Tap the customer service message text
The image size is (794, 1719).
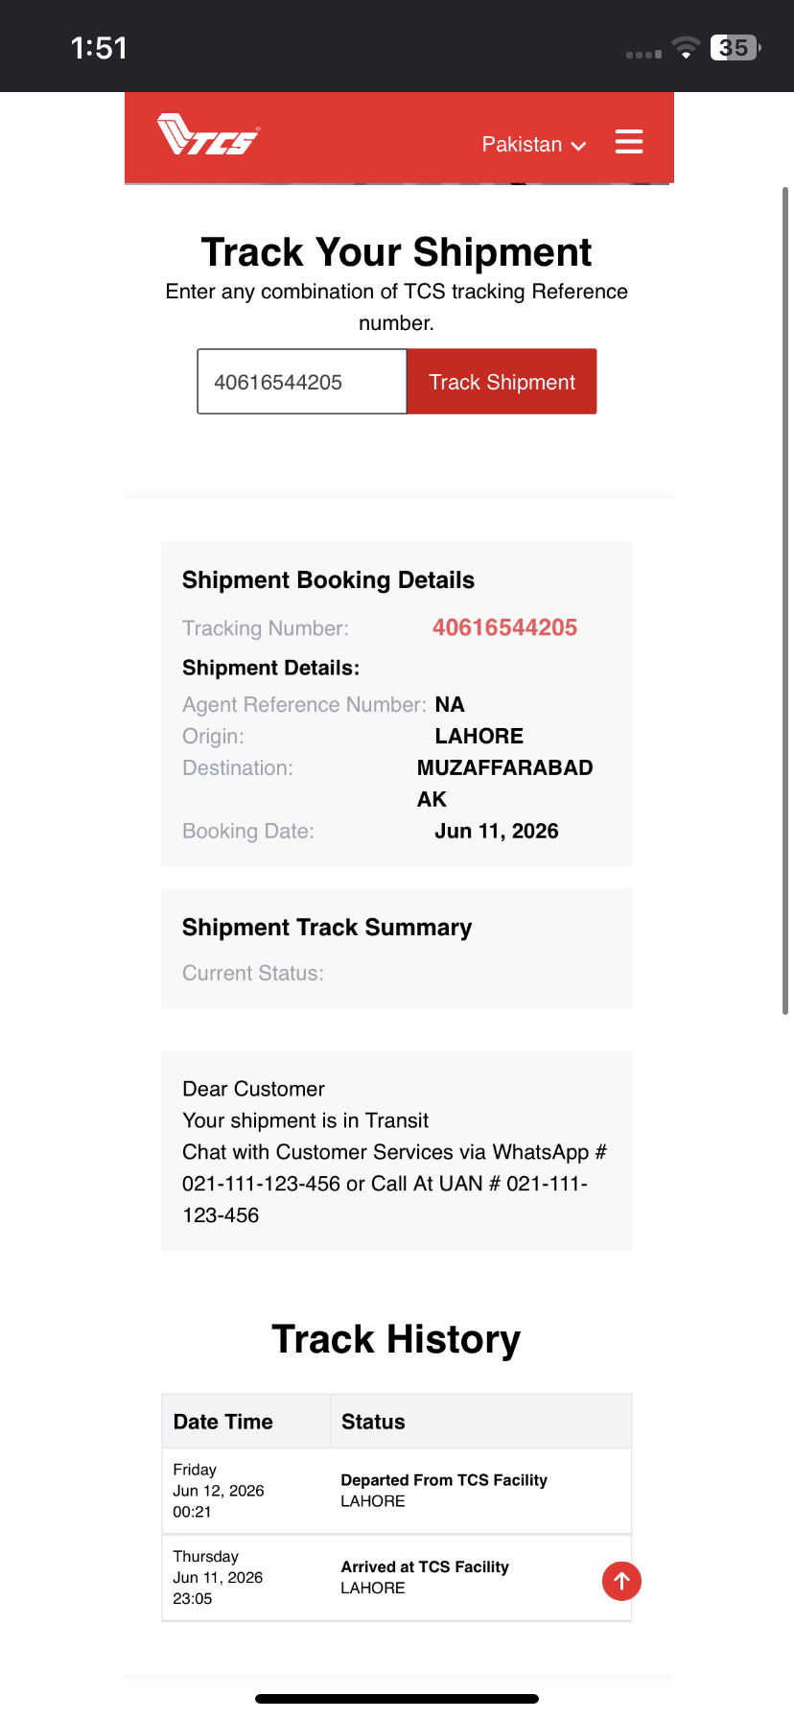396,1152
